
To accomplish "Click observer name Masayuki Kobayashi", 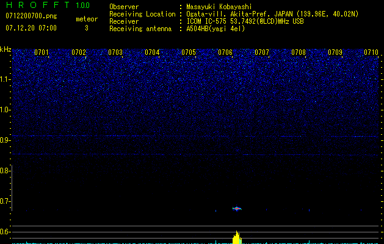I will pyautogui.click(x=219, y=7).
